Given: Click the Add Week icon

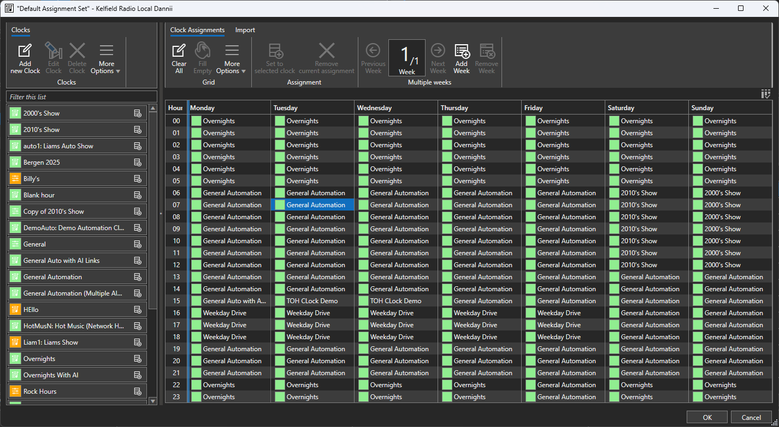Looking at the screenshot, I should coord(462,51).
